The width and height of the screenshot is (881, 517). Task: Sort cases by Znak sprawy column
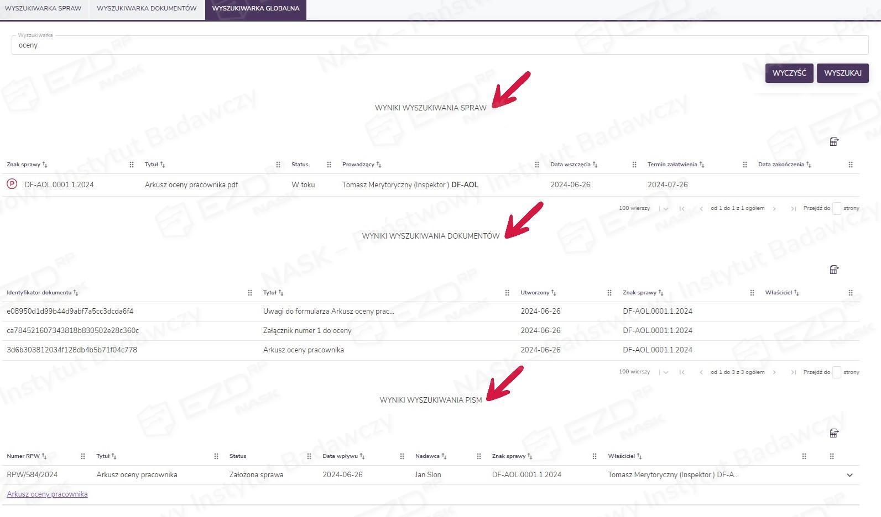45,165
